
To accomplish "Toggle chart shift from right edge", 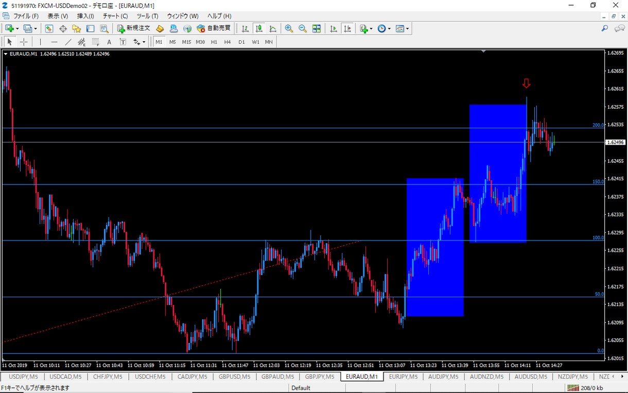I will click(x=348, y=29).
